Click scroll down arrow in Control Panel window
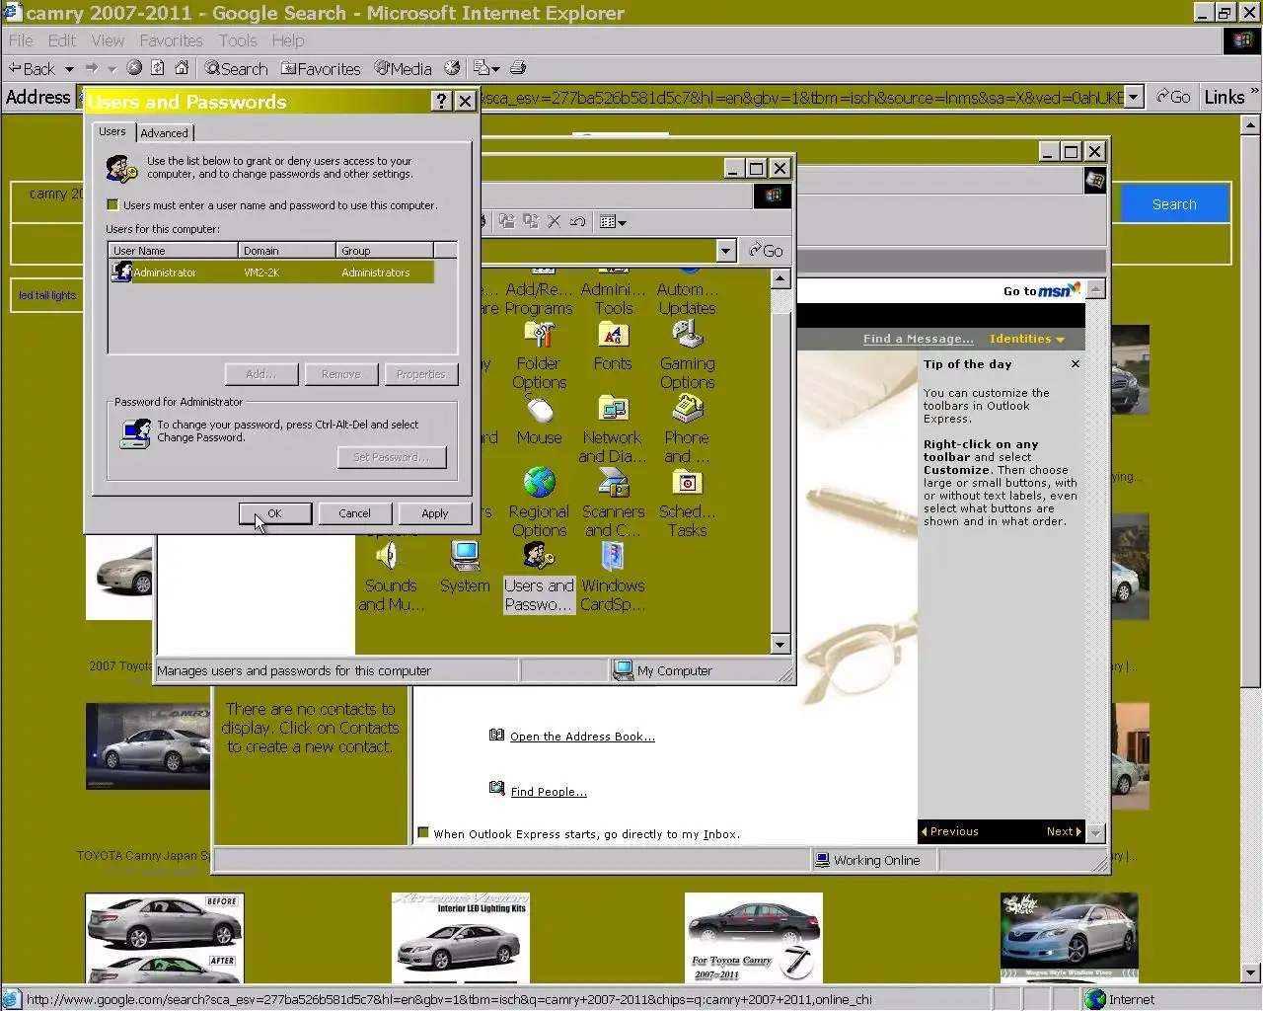 click(780, 645)
